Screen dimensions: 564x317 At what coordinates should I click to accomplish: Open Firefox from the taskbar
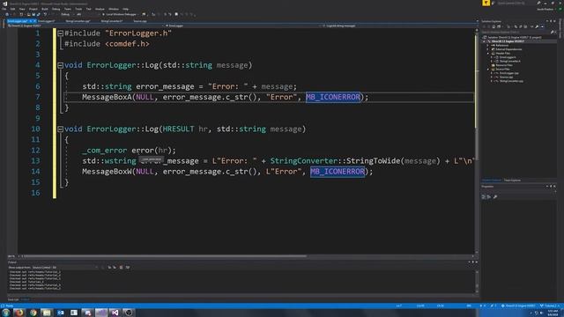click(x=19, y=313)
